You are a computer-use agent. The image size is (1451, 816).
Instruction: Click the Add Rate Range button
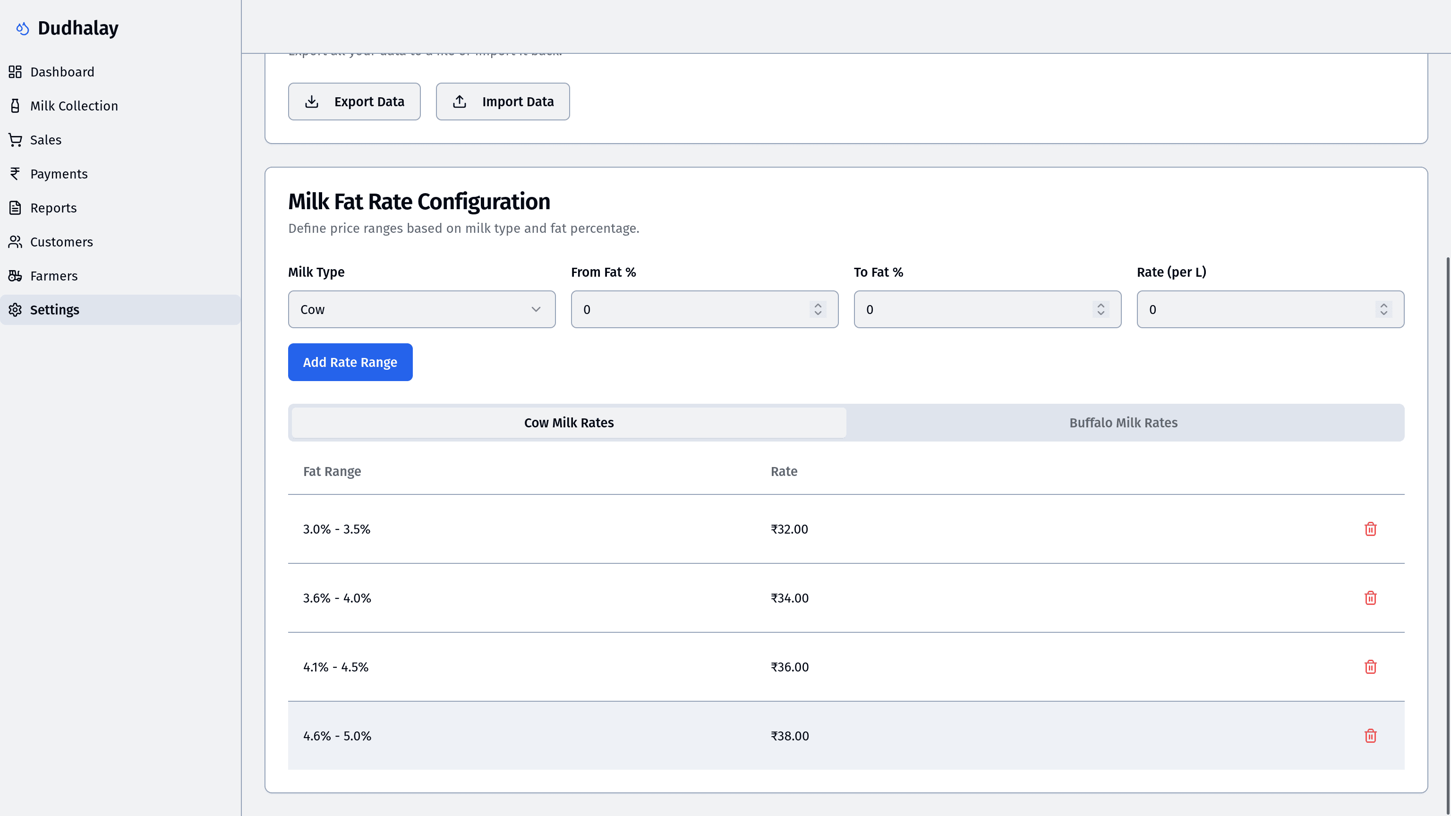pyautogui.click(x=350, y=362)
